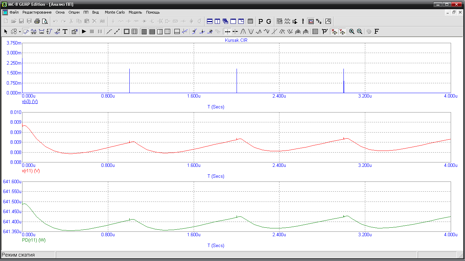
Task: Open the Модель menu
Action: pos(135,12)
